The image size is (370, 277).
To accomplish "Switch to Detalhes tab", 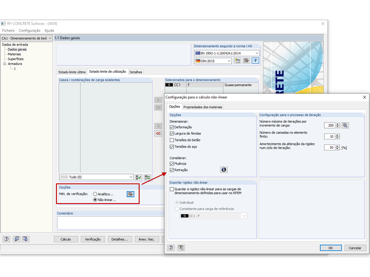I will click(x=136, y=72).
